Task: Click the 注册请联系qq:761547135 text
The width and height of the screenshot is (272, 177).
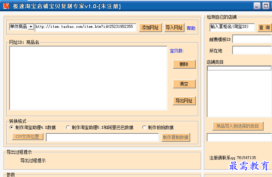Action: (x=232, y=158)
